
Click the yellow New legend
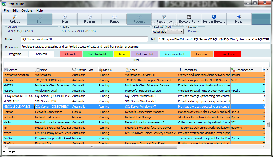coord(122,54)
